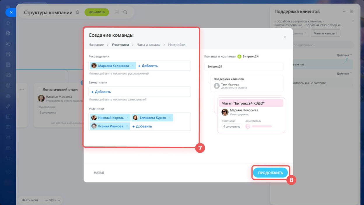Click the НАЗАД button
The width and height of the screenshot is (364, 205).
[99, 173]
